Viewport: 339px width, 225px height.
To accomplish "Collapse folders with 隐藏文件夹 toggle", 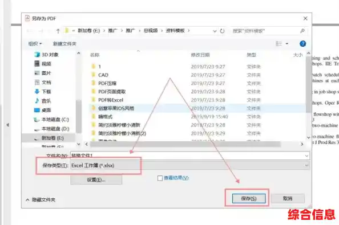I will (x=41, y=200).
